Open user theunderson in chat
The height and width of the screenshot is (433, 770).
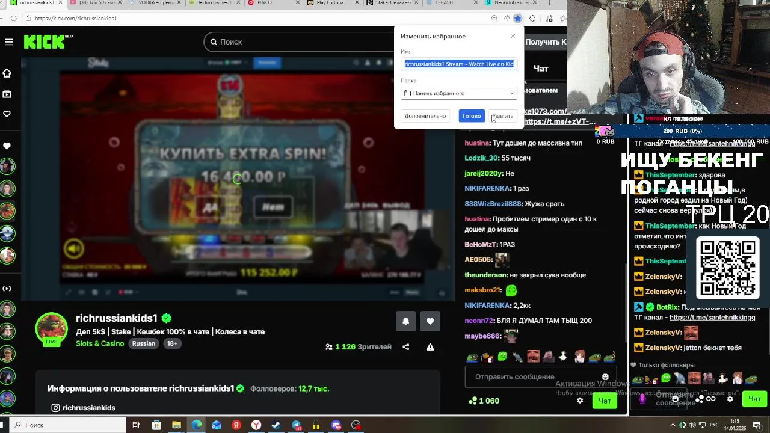point(486,275)
